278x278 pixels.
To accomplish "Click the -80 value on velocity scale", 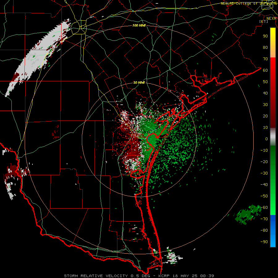I will coord(264,230).
